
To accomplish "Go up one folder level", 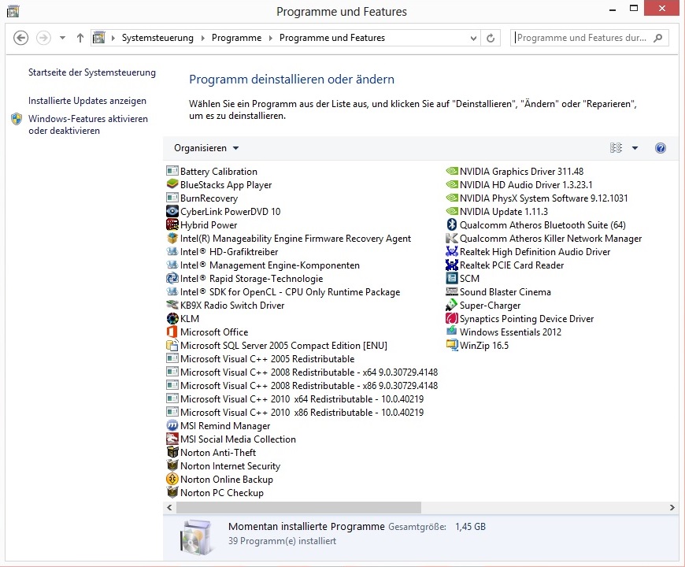I will [x=80, y=38].
